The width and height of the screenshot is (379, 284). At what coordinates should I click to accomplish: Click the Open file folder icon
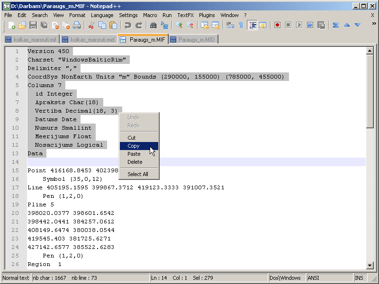point(22,25)
